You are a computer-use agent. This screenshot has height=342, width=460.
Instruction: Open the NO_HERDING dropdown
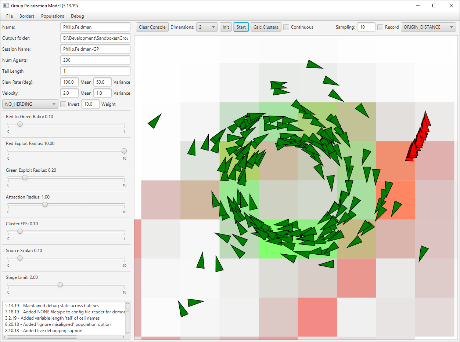pos(30,104)
